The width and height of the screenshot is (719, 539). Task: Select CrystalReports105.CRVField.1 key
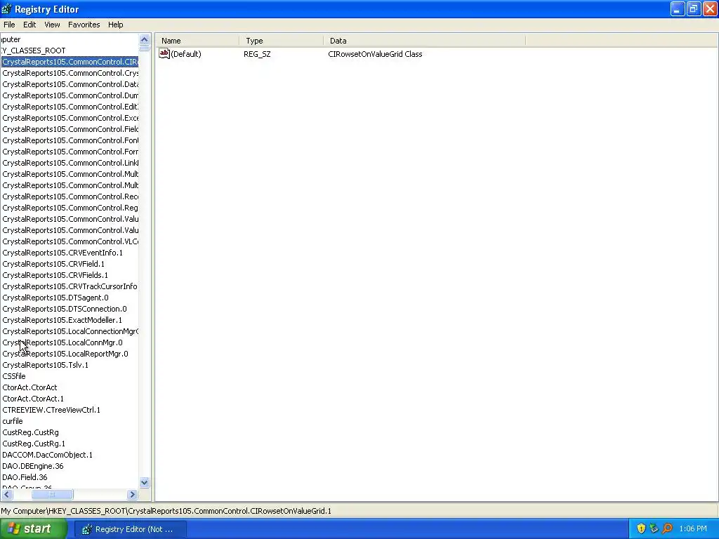click(53, 264)
